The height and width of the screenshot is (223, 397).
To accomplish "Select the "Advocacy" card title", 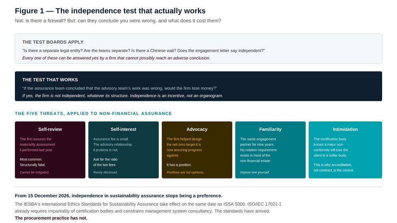I will [197, 129].
